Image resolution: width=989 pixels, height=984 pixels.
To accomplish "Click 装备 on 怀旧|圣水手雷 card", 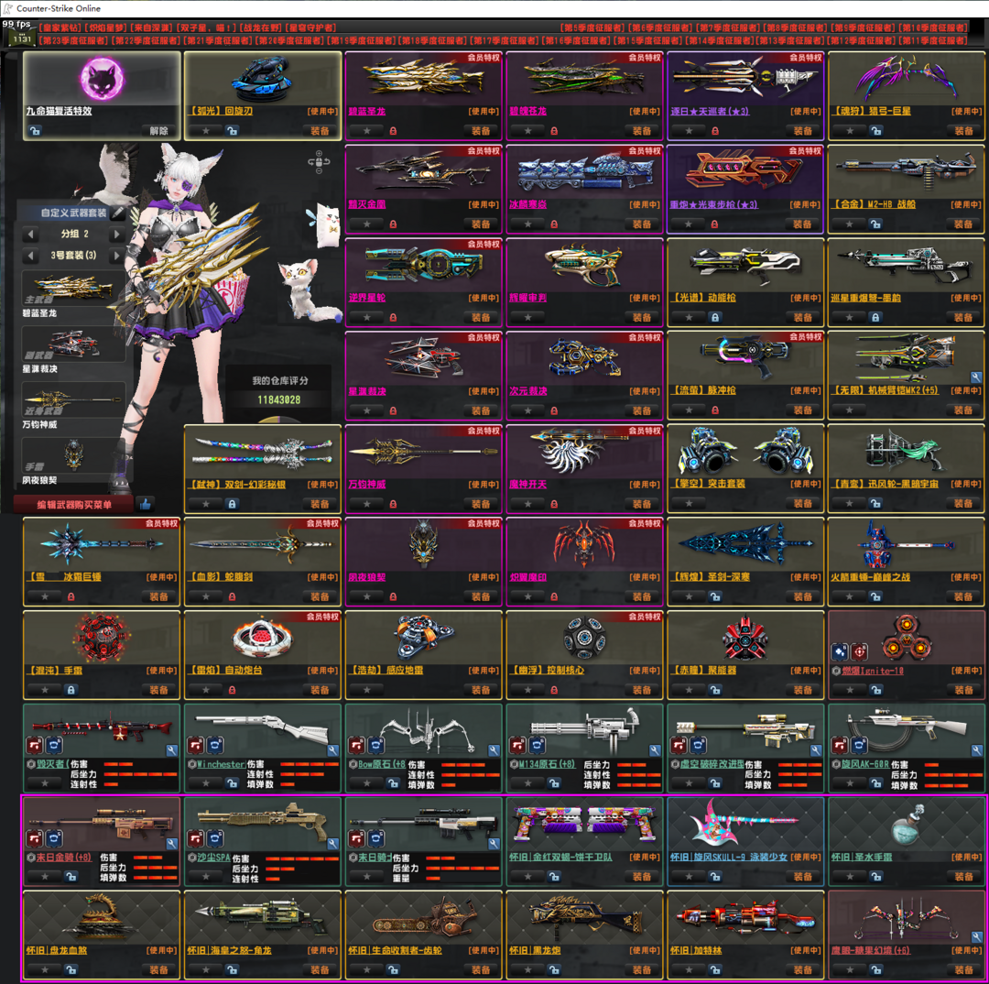I will [x=963, y=877].
